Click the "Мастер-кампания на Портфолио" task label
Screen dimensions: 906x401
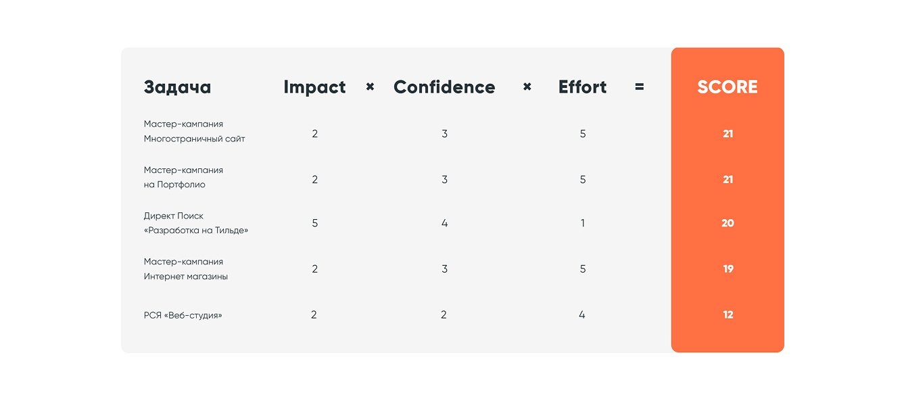click(x=183, y=177)
